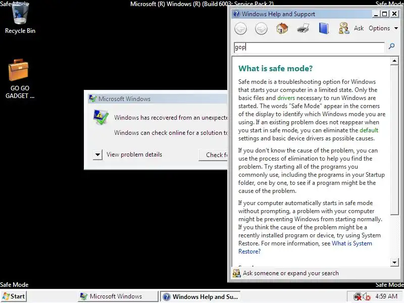Open the Start menu
The width and height of the screenshot is (404, 303).
click(14, 296)
